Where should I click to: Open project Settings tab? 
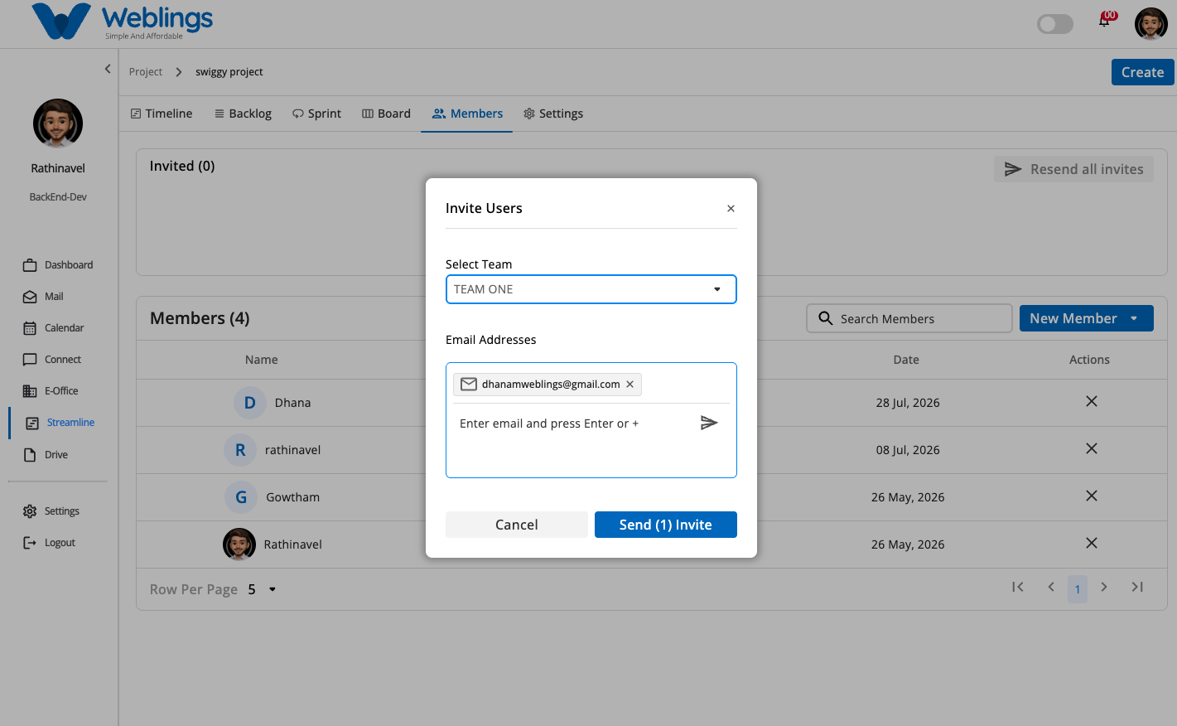coord(553,114)
